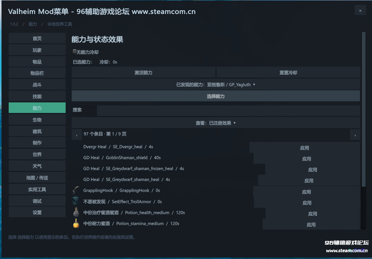This screenshot has height=259, width=372.
Task: Click the 激活能力 button
Action: (x=143, y=72)
